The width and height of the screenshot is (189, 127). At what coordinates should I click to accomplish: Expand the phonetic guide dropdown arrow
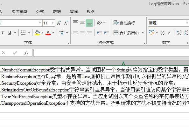click(67, 33)
